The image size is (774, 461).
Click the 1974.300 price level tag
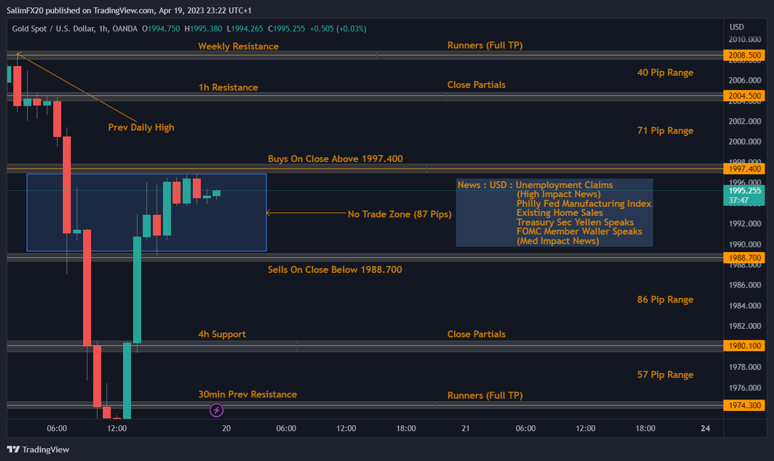[x=744, y=405]
